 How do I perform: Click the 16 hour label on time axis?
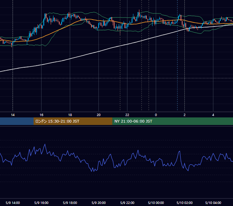41,115
